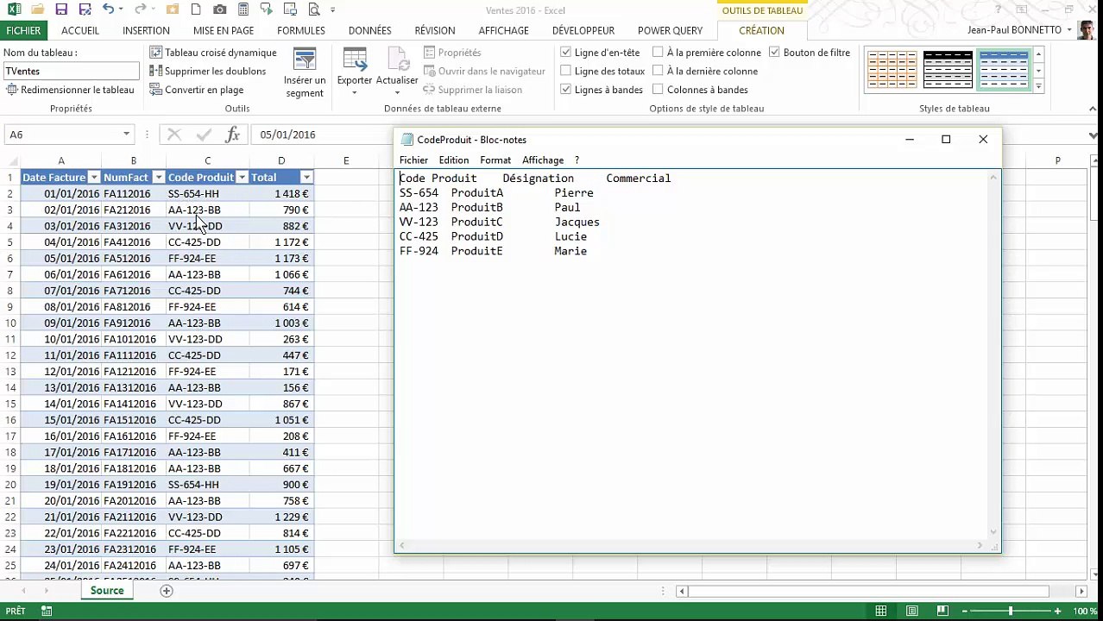Switch to FORMULES ribbon tab
The image size is (1103, 621).
(301, 30)
